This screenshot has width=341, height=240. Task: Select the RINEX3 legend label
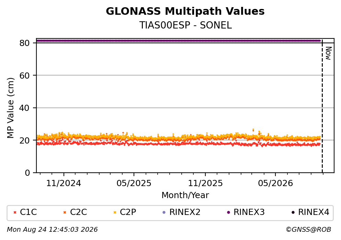(249, 212)
